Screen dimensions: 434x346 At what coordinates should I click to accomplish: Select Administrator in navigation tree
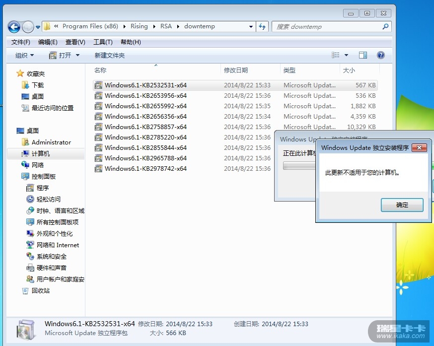click(x=46, y=142)
